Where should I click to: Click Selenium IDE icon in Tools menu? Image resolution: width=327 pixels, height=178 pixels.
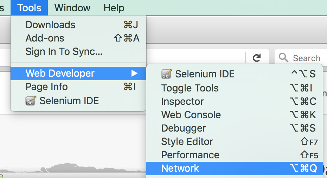click(31, 101)
